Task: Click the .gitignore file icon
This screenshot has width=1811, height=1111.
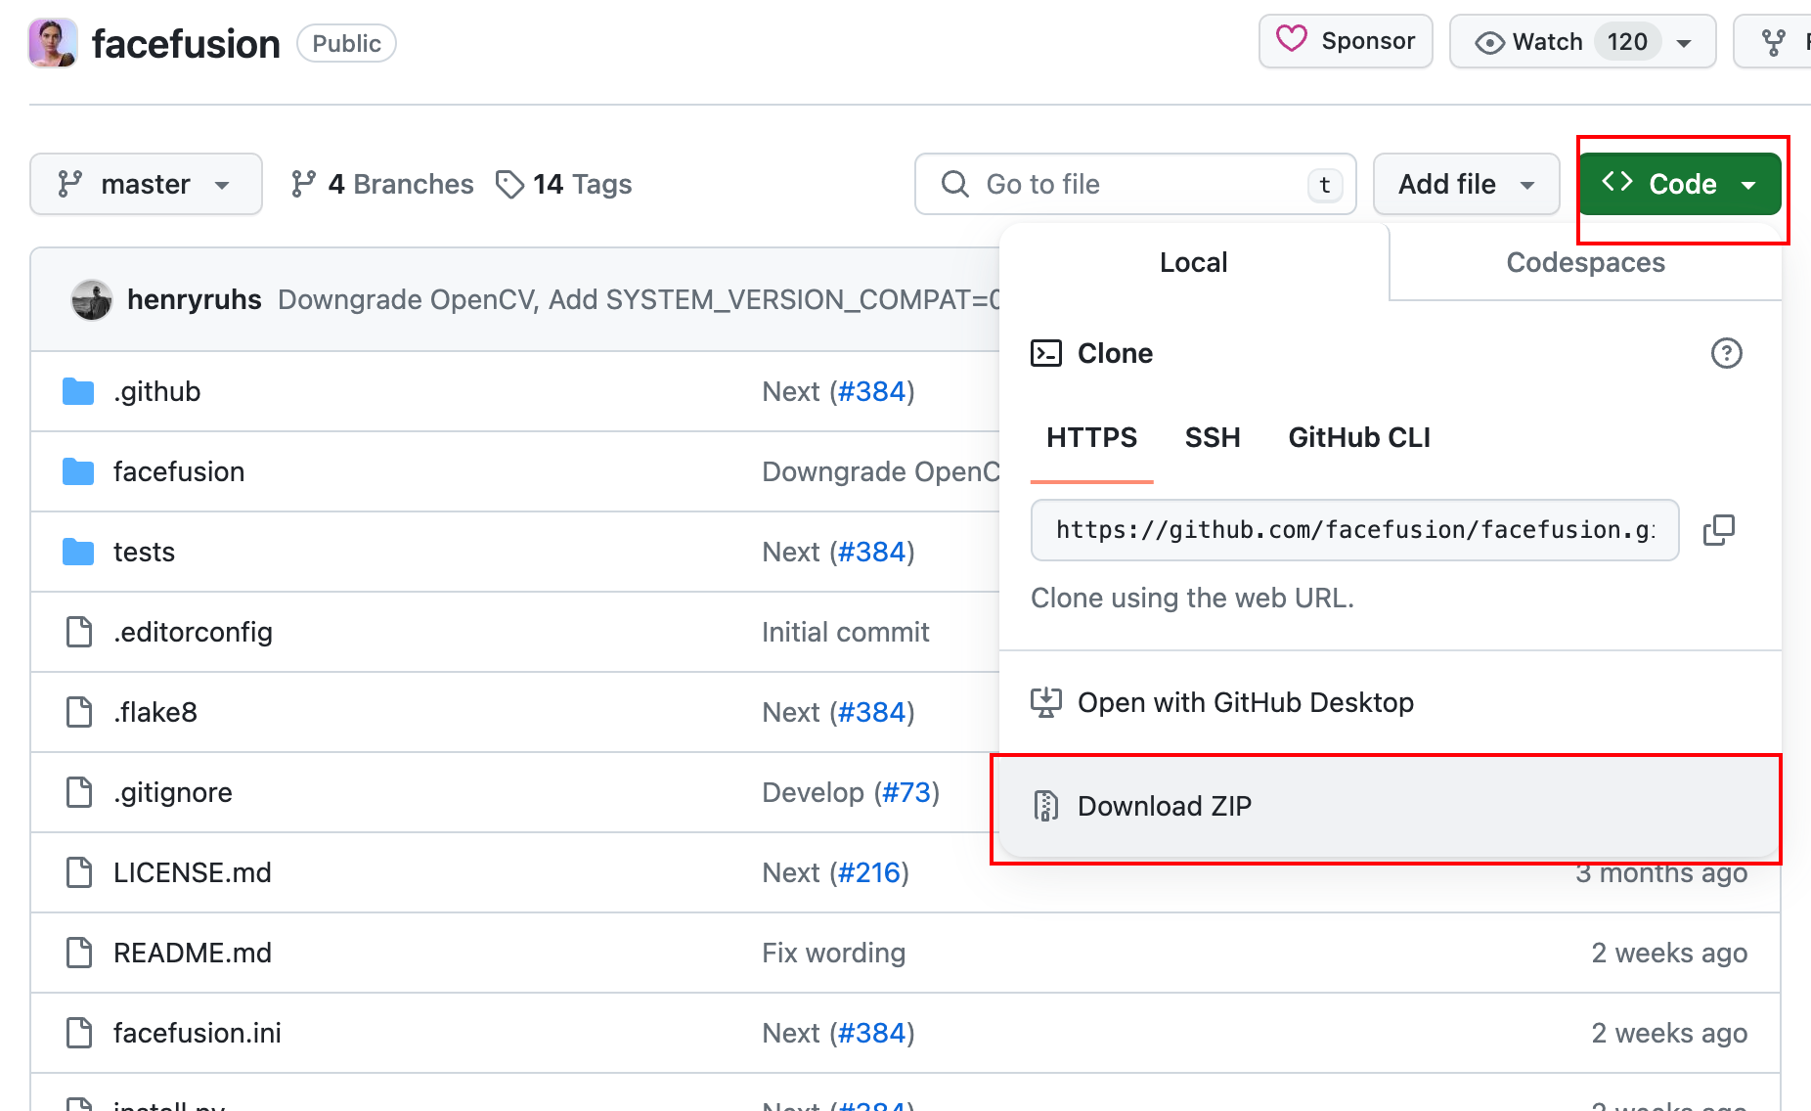Action: (78, 792)
